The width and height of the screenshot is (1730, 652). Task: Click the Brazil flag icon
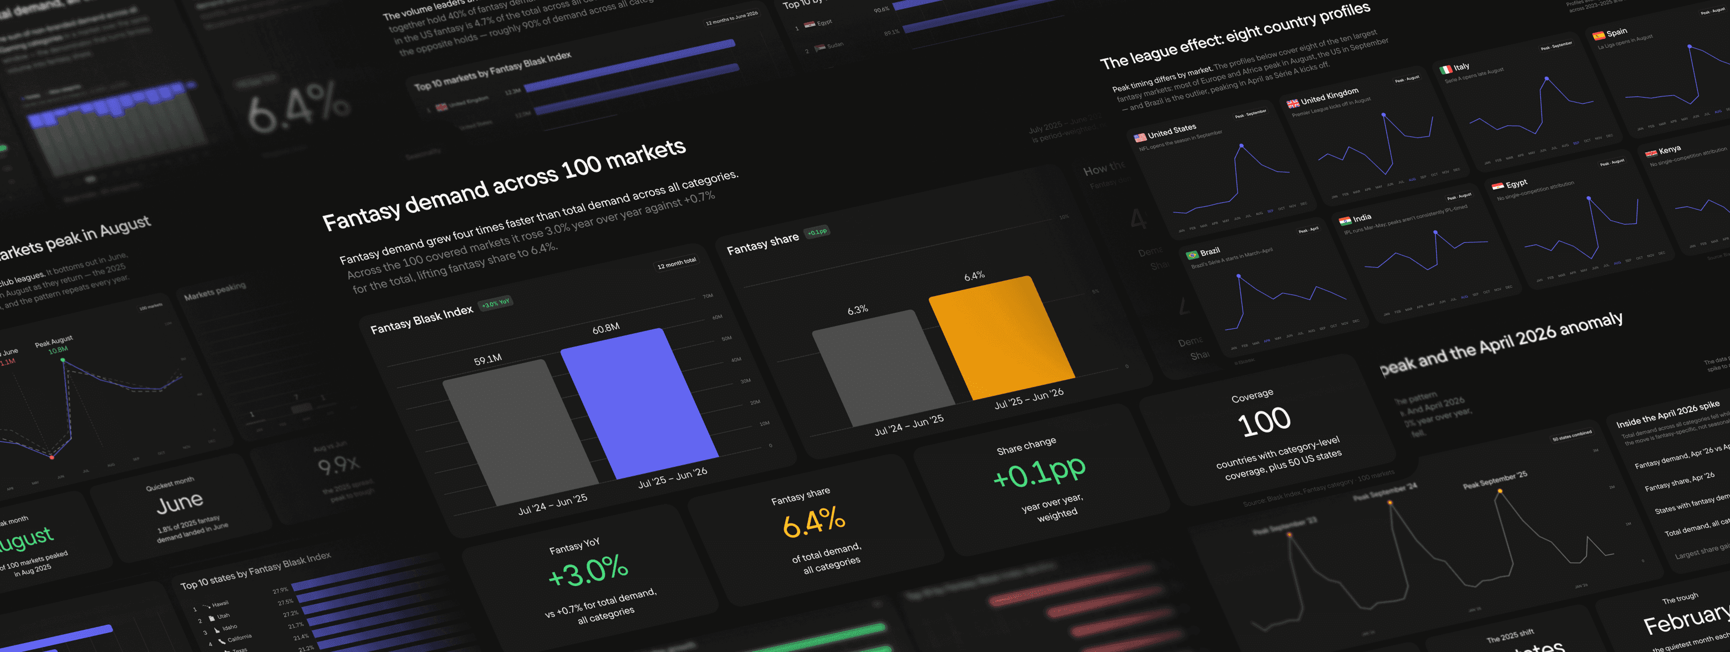tap(1192, 255)
